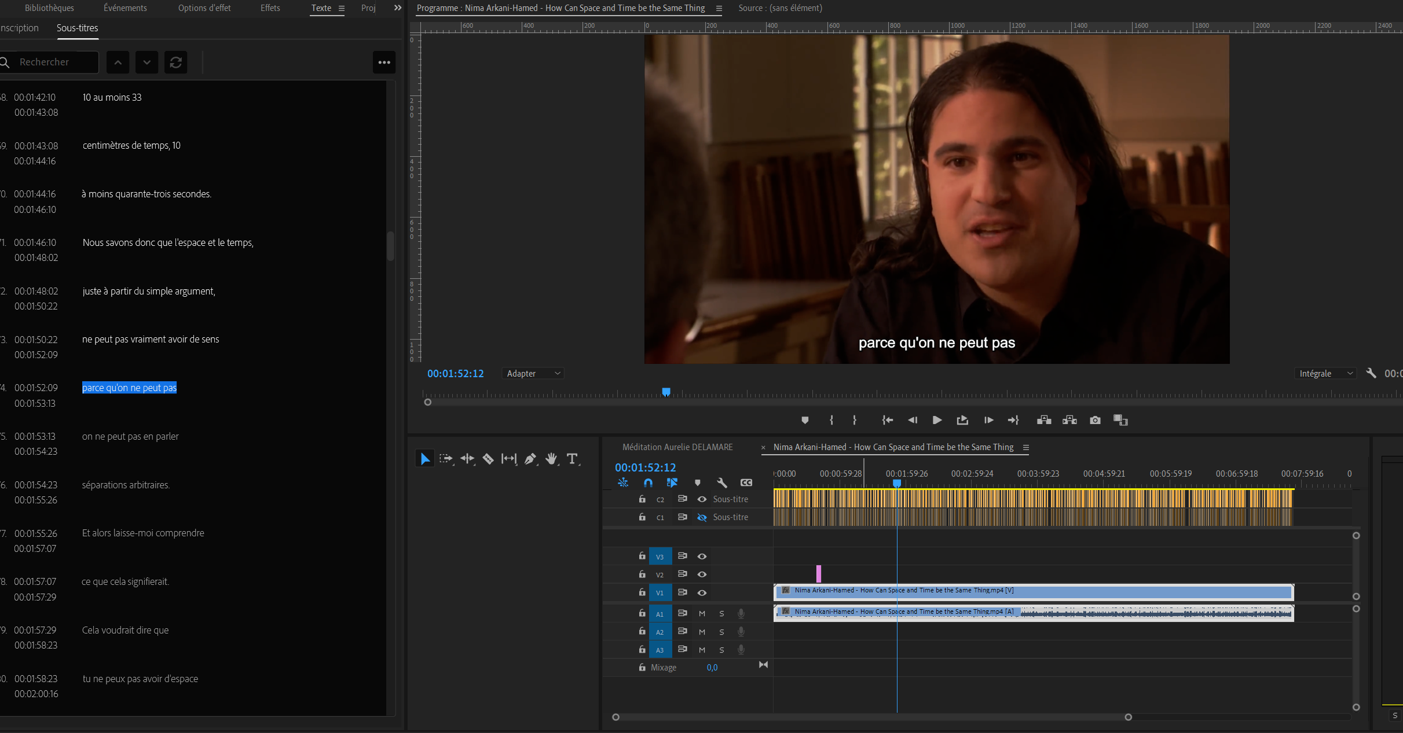This screenshot has height=733, width=1403.
Task: Show hidden C1 Sous-titre track
Action: pyautogui.click(x=702, y=517)
